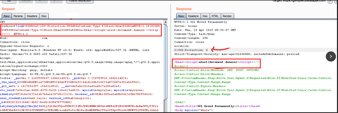This screenshot has height=113, width=338.
Task: Switch to the Request Params tab
Action: point(18,16)
